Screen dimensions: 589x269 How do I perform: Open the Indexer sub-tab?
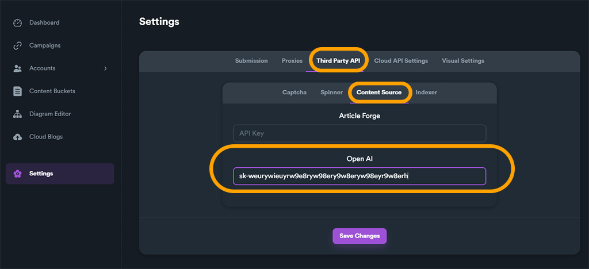click(x=426, y=93)
